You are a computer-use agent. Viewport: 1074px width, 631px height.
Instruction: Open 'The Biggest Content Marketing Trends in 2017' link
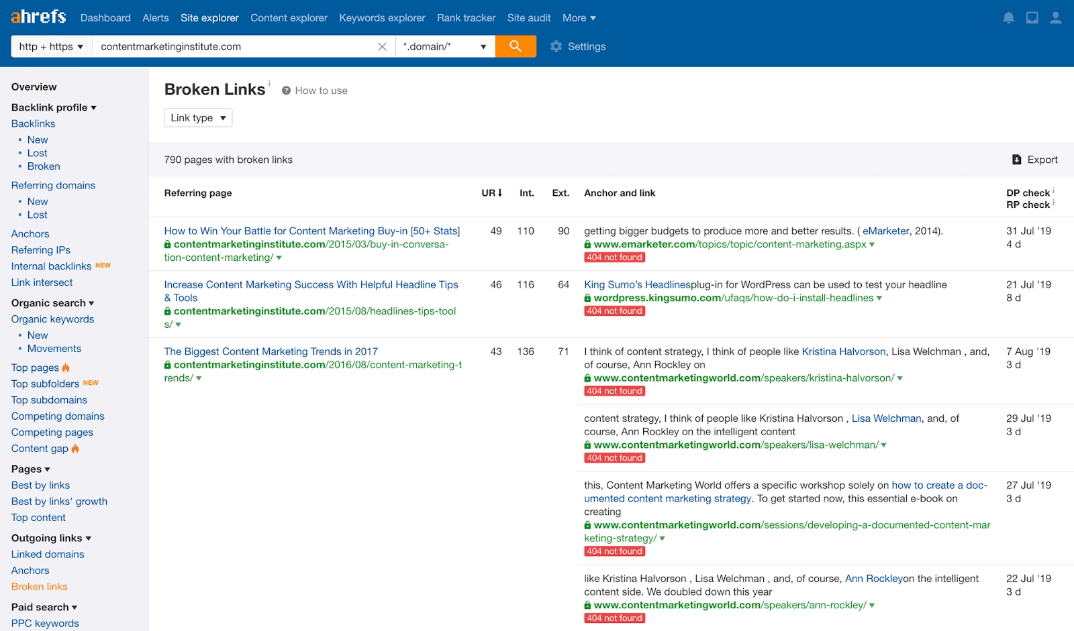coord(271,351)
